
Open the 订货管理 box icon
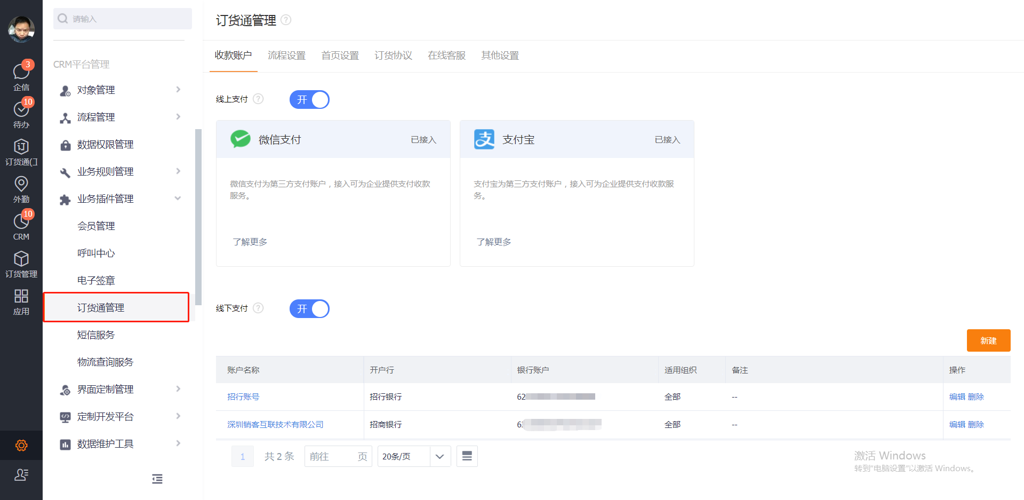pos(21,258)
